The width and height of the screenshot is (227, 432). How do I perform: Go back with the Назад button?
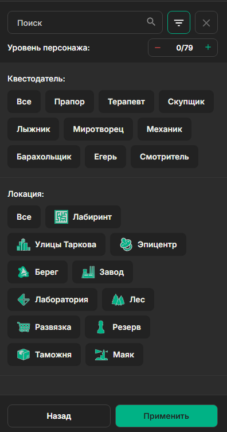pos(59,416)
